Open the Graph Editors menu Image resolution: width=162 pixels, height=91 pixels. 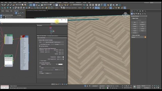(x=45, y=3)
